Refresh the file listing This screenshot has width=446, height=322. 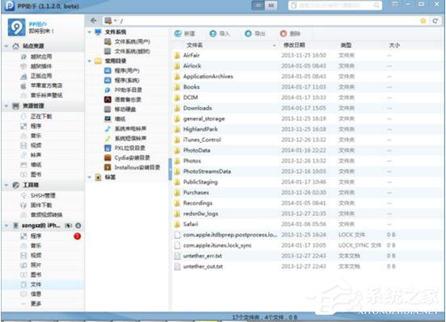[x=435, y=21]
